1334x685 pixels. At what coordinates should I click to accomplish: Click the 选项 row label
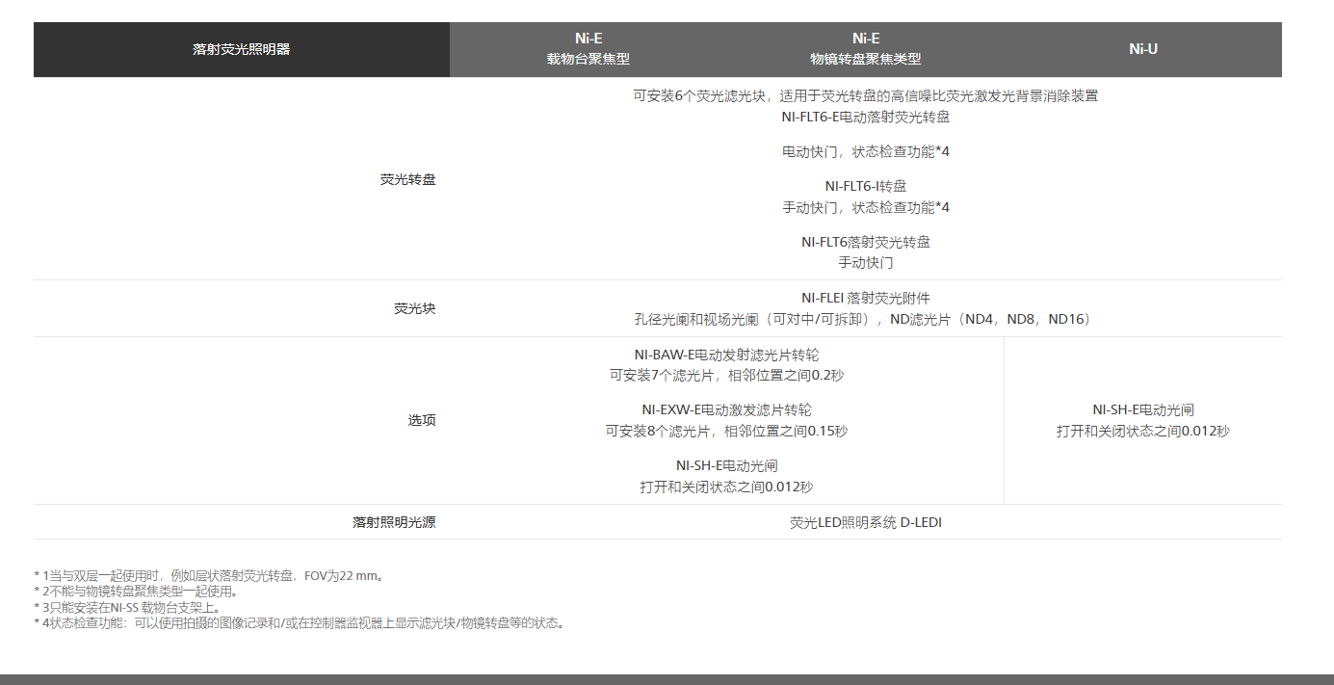(422, 420)
